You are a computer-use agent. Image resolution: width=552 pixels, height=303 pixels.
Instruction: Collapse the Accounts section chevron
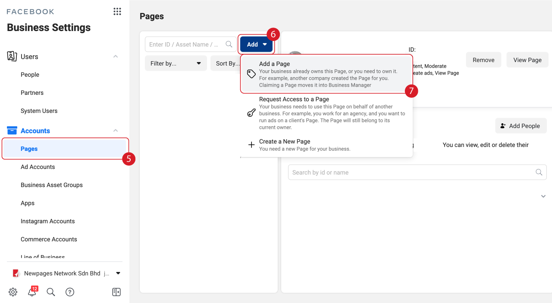point(116,131)
